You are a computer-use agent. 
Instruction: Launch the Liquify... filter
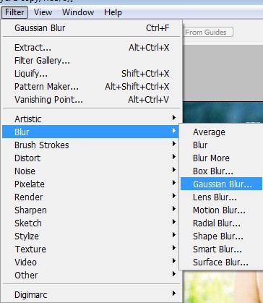point(91,74)
